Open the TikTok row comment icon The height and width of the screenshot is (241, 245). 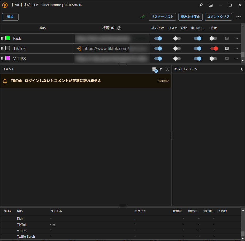point(227,49)
